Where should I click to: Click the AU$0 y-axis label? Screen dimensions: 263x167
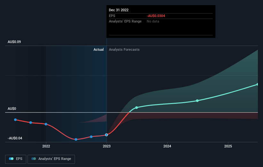(x=12, y=109)
